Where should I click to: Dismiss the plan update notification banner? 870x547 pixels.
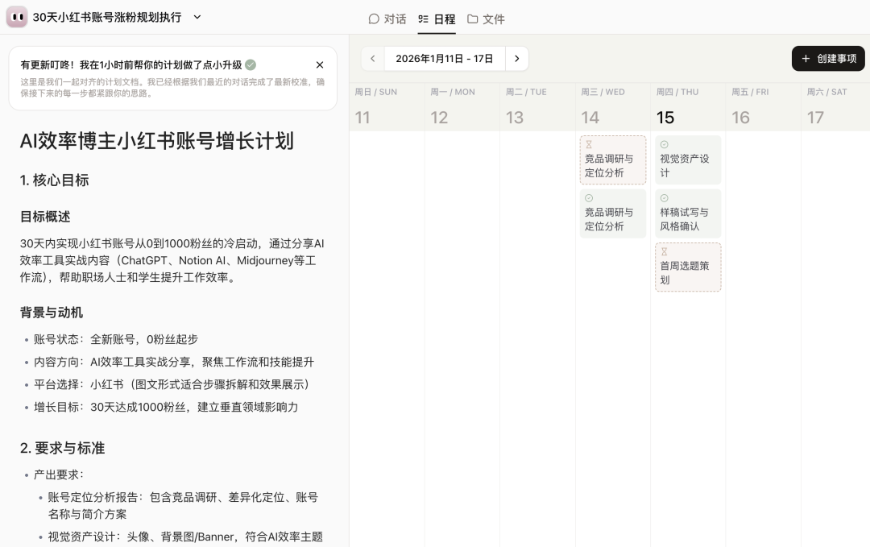[320, 65]
